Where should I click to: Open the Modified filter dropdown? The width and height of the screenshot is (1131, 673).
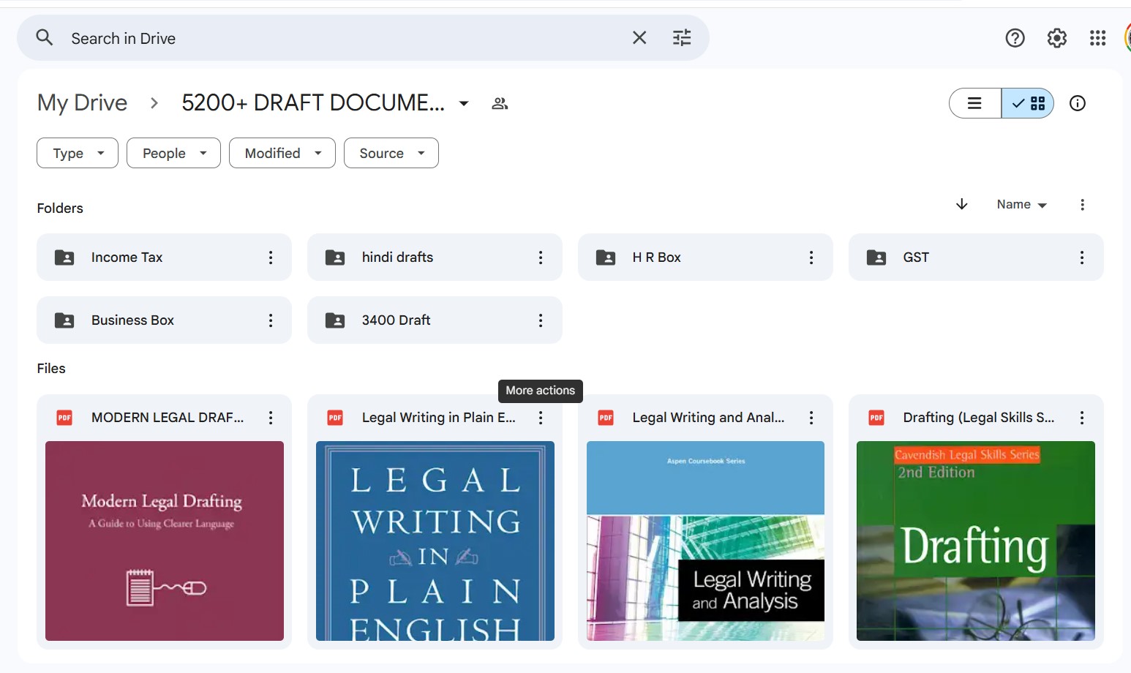282,153
